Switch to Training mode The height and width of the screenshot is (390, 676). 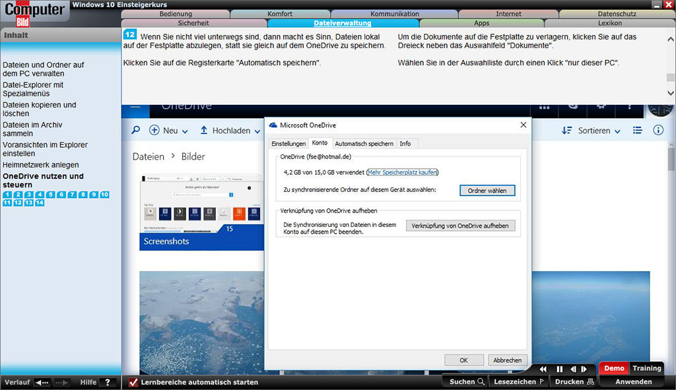pos(647,368)
